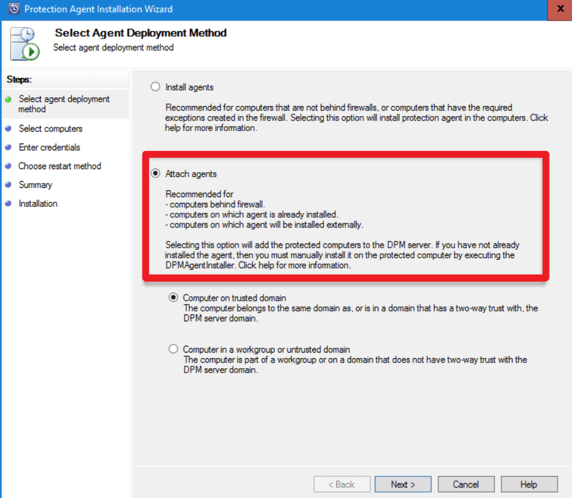Go to the 'Enter credentials' step

click(49, 147)
